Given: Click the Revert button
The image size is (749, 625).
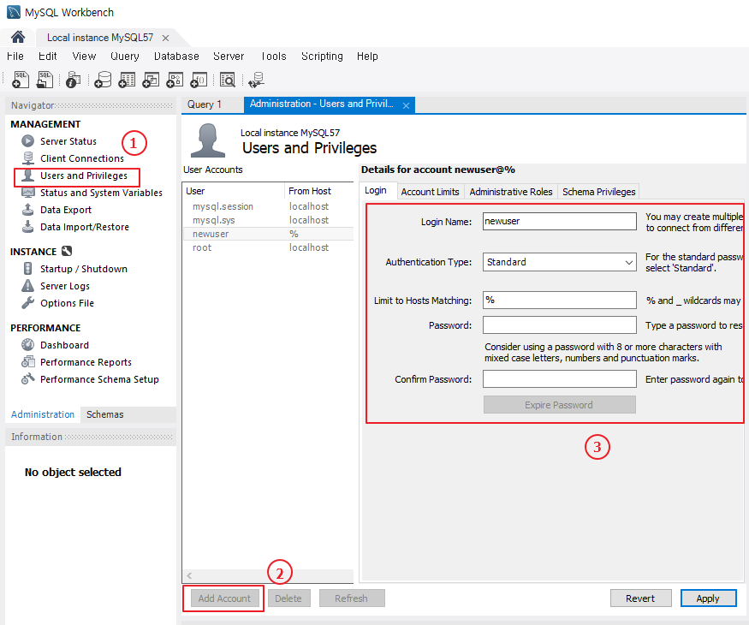Looking at the screenshot, I should coord(640,598).
